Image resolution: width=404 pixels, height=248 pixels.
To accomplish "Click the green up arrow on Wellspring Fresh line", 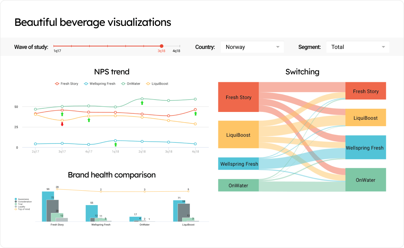I will 115,144.
